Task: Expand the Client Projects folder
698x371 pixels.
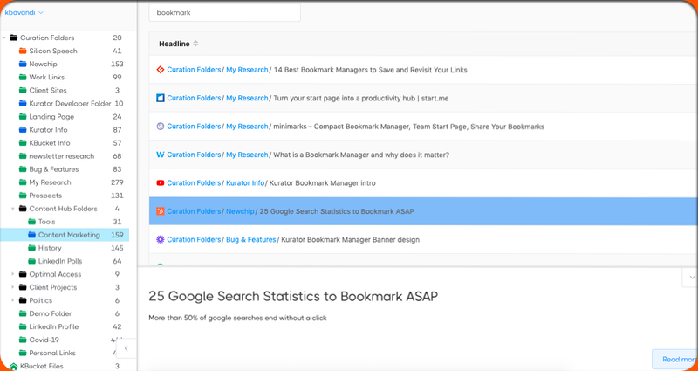Action: [x=13, y=287]
